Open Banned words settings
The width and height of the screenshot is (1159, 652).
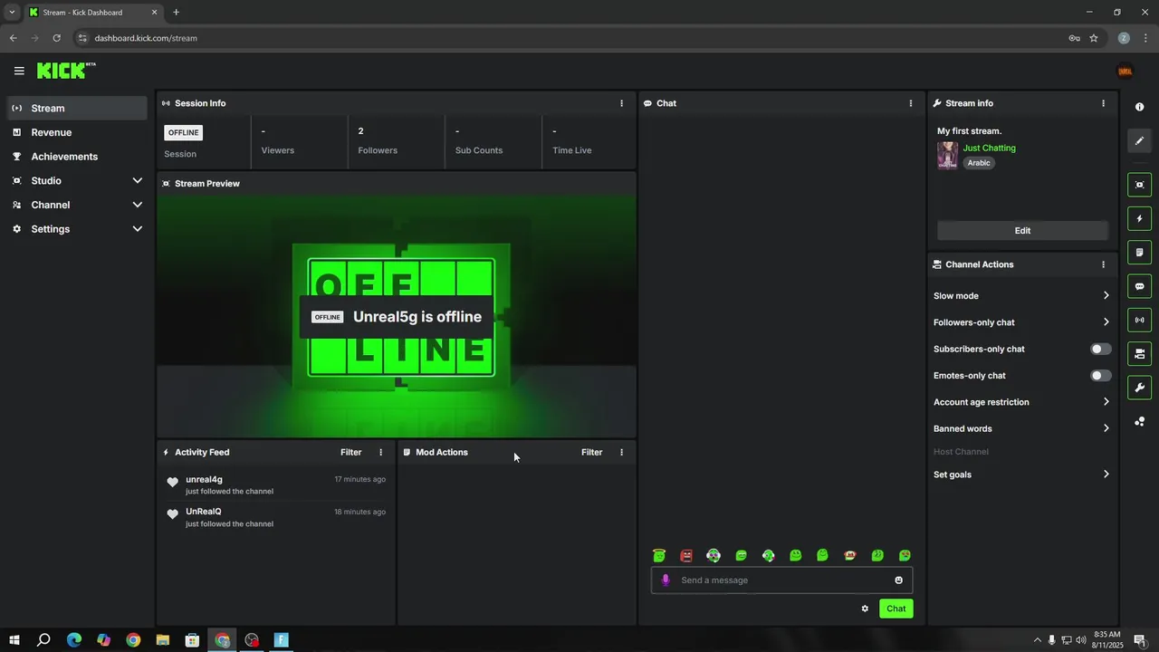pyautogui.click(x=1021, y=428)
